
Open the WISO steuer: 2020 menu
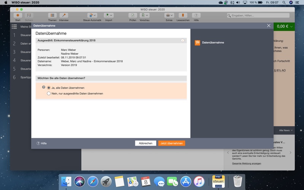[x=25, y=2]
